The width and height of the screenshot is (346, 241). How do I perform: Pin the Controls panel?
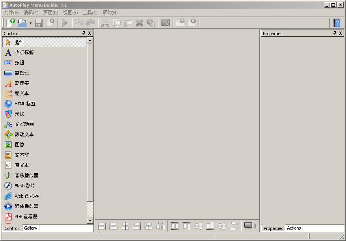click(x=84, y=33)
